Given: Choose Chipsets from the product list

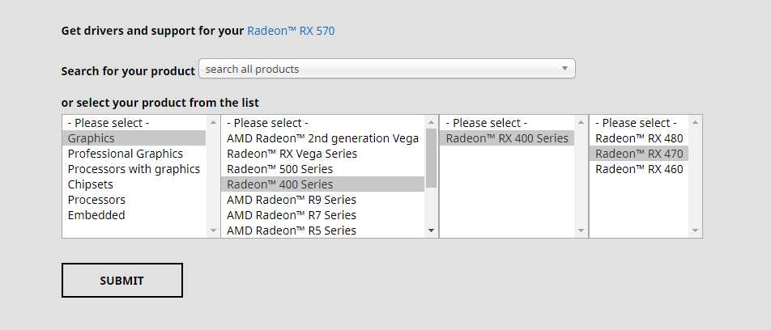Looking at the screenshot, I should (x=91, y=184).
